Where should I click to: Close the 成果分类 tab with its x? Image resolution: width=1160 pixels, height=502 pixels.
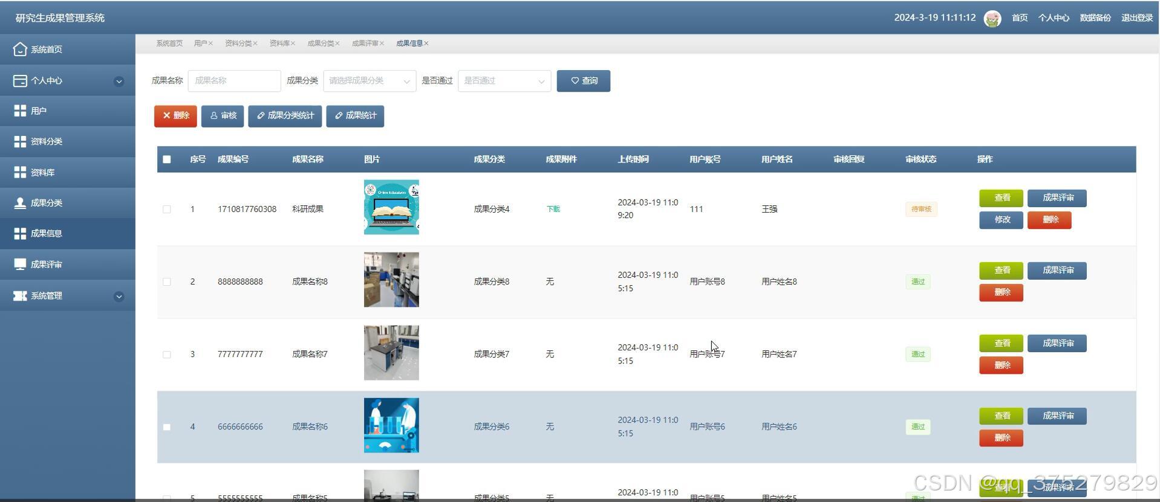[337, 43]
